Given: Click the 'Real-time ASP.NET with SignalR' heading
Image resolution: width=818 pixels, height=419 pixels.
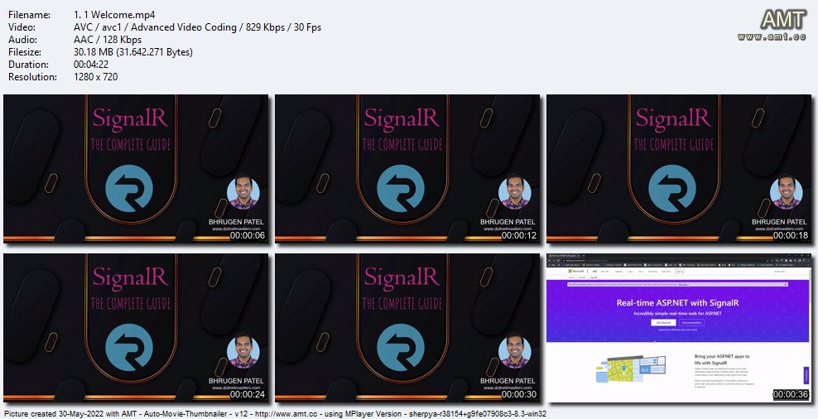Looking at the screenshot, I should pos(678,302).
